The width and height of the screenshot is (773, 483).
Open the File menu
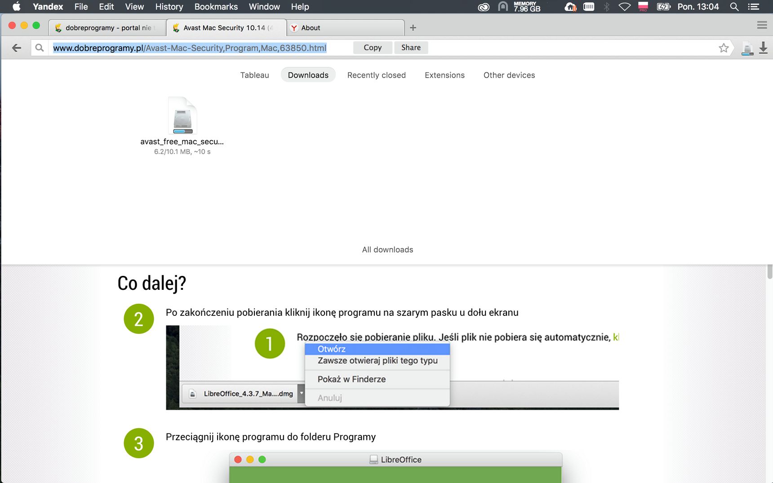point(81,7)
